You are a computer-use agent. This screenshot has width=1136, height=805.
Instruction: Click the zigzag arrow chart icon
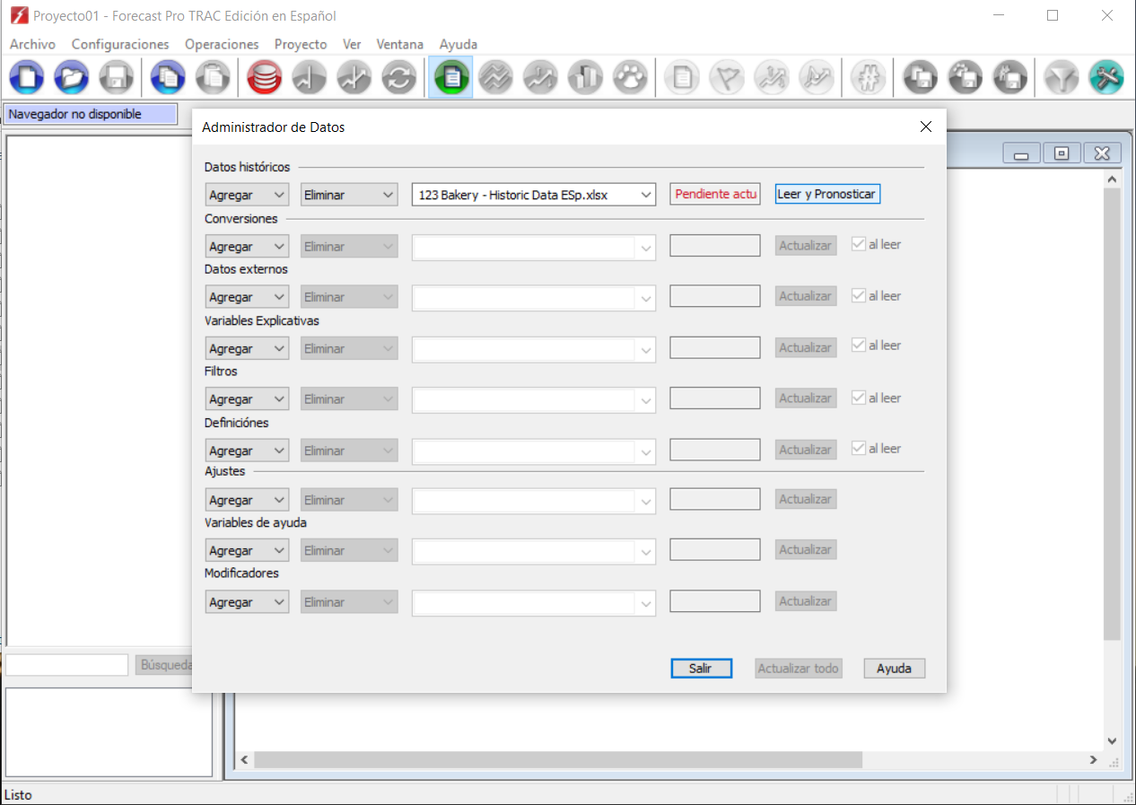click(x=540, y=78)
